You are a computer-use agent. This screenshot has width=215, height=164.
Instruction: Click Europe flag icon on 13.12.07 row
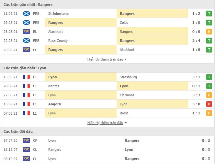(x=26, y=150)
